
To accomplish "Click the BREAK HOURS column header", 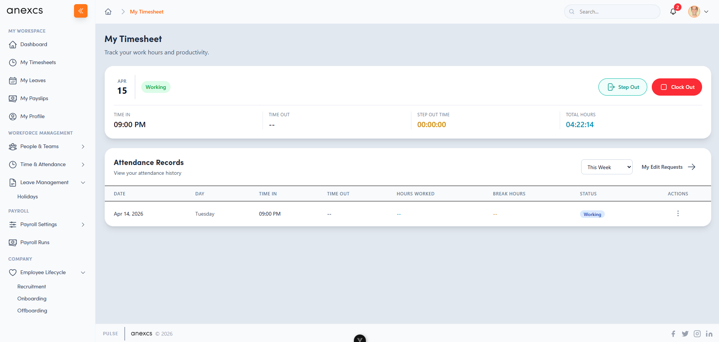I will coord(509,194).
